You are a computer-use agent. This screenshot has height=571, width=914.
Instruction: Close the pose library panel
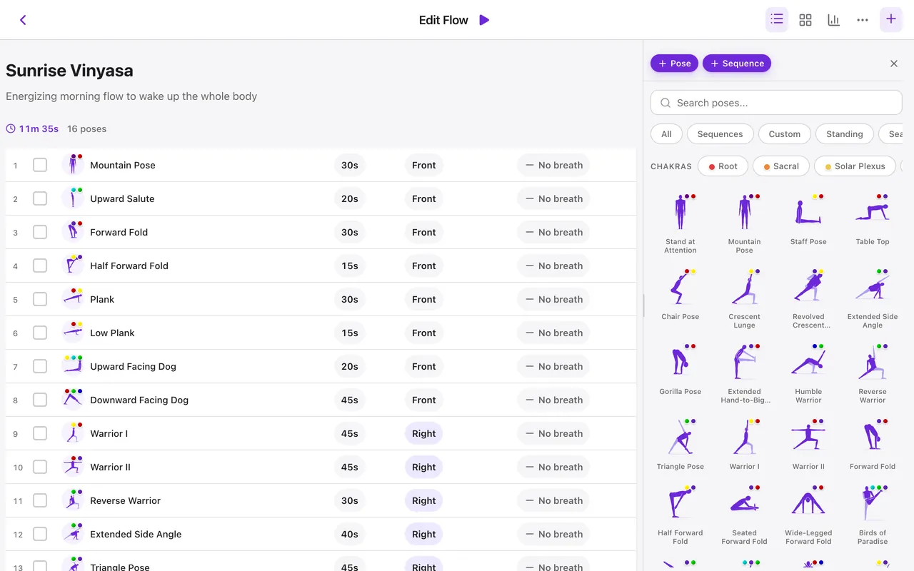coord(894,64)
